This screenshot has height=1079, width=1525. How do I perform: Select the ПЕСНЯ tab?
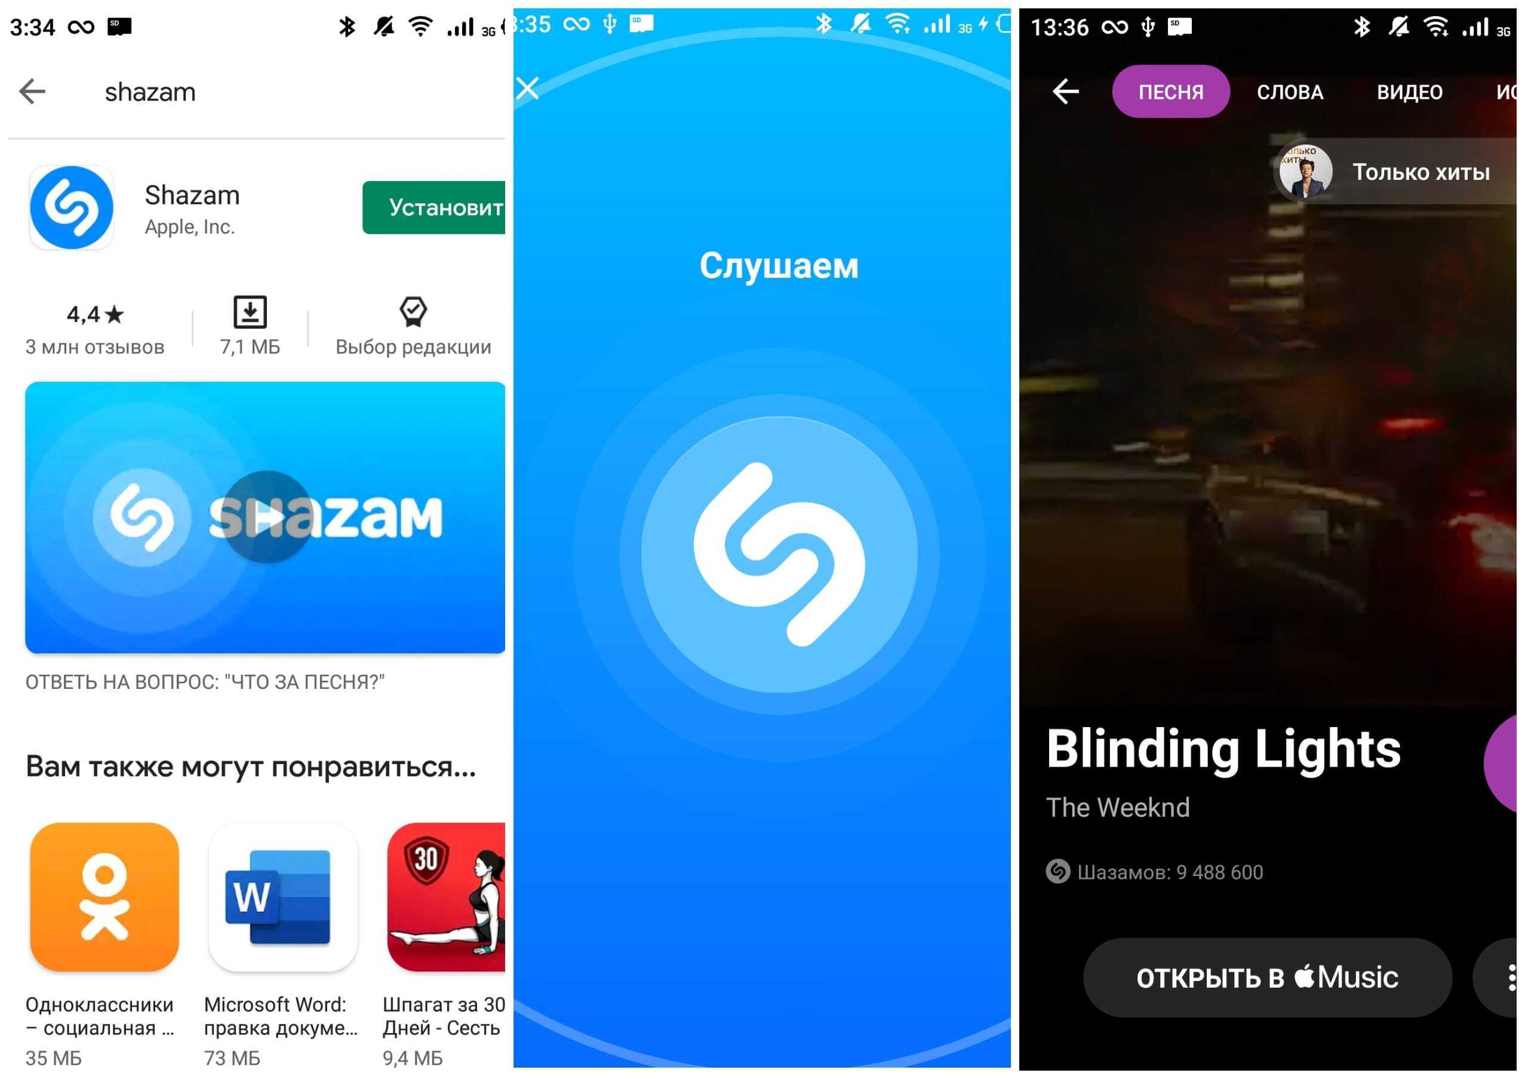(1170, 92)
